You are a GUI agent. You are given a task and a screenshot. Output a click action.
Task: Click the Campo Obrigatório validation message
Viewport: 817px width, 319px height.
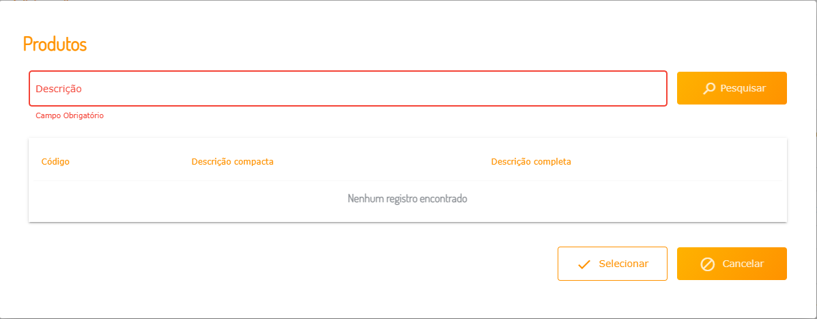pyautogui.click(x=70, y=116)
